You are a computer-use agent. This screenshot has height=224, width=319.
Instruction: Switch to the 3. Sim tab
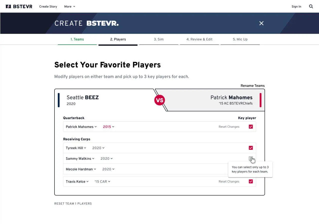click(159, 39)
